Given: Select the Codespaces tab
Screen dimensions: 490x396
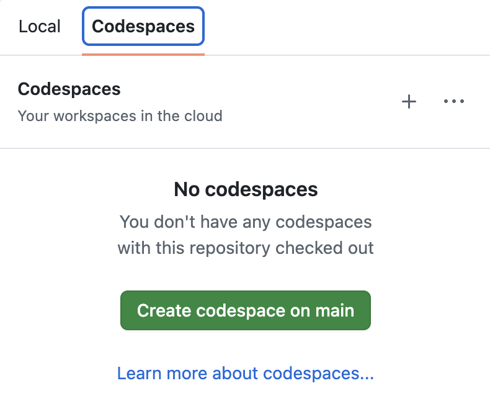Looking at the screenshot, I should coord(143,26).
